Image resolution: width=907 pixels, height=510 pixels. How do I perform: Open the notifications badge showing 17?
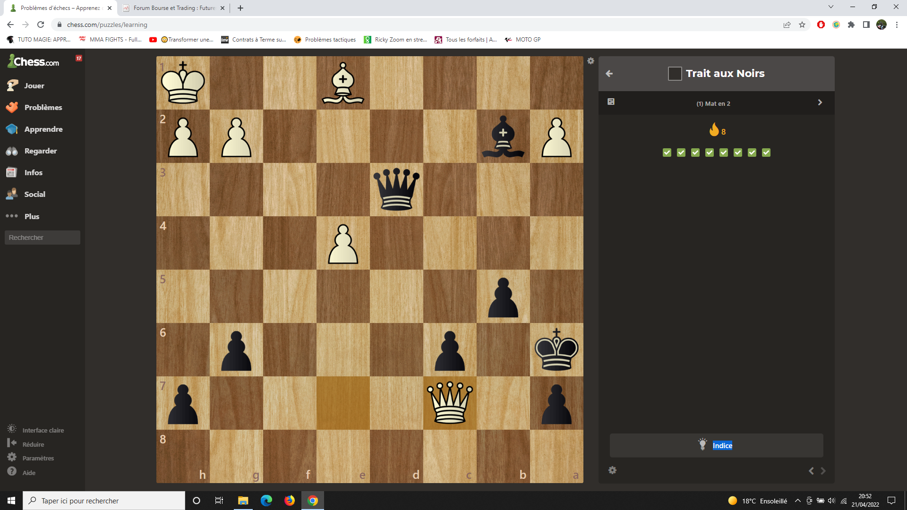pyautogui.click(x=79, y=58)
